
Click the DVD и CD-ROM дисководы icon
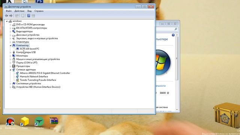[x=14, y=24]
